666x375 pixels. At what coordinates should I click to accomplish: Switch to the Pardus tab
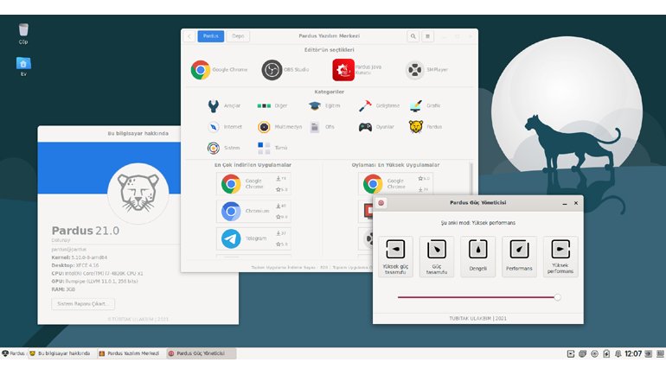click(x=210, y=36)
